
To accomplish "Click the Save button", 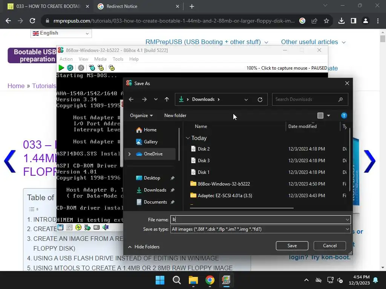I will [x=292, y=245].
